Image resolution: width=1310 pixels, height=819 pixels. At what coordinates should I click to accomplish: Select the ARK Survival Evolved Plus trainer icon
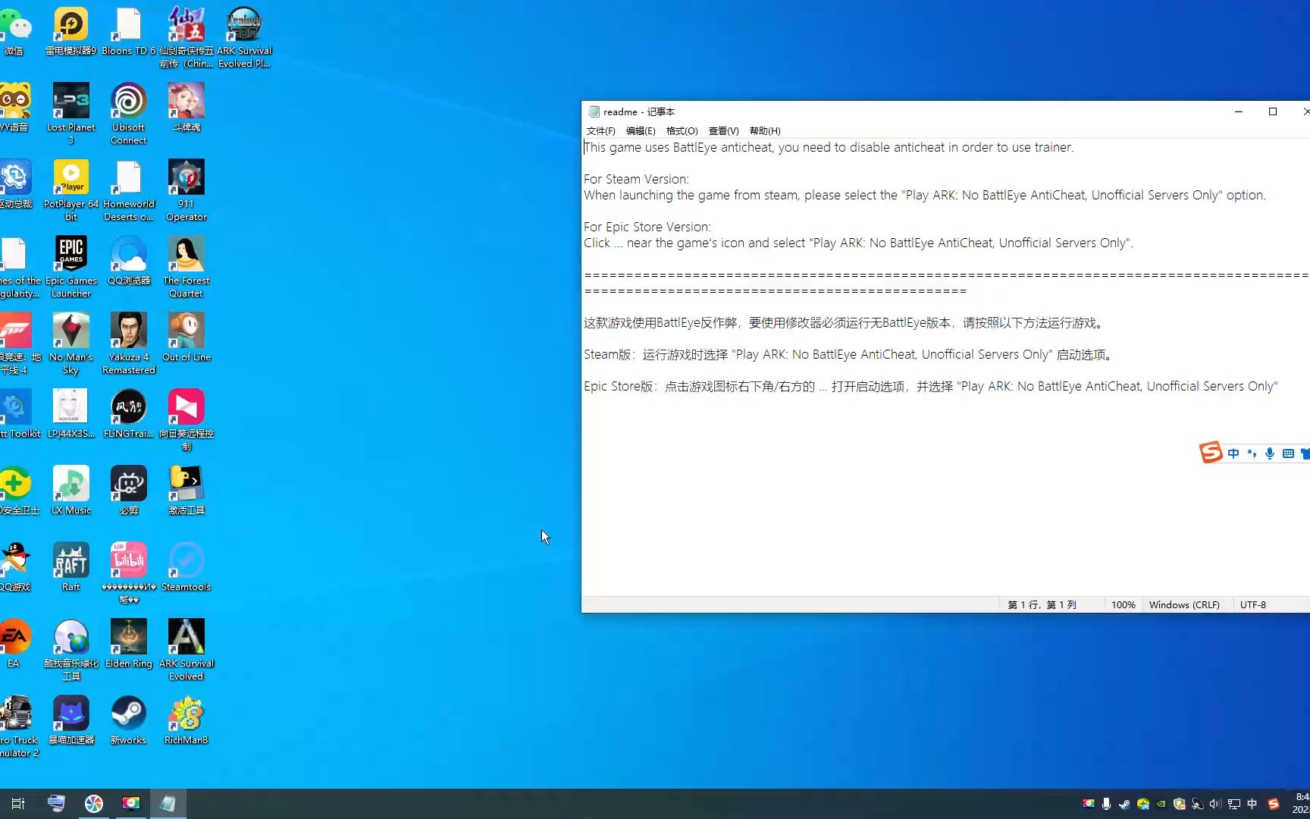(243, 38)
